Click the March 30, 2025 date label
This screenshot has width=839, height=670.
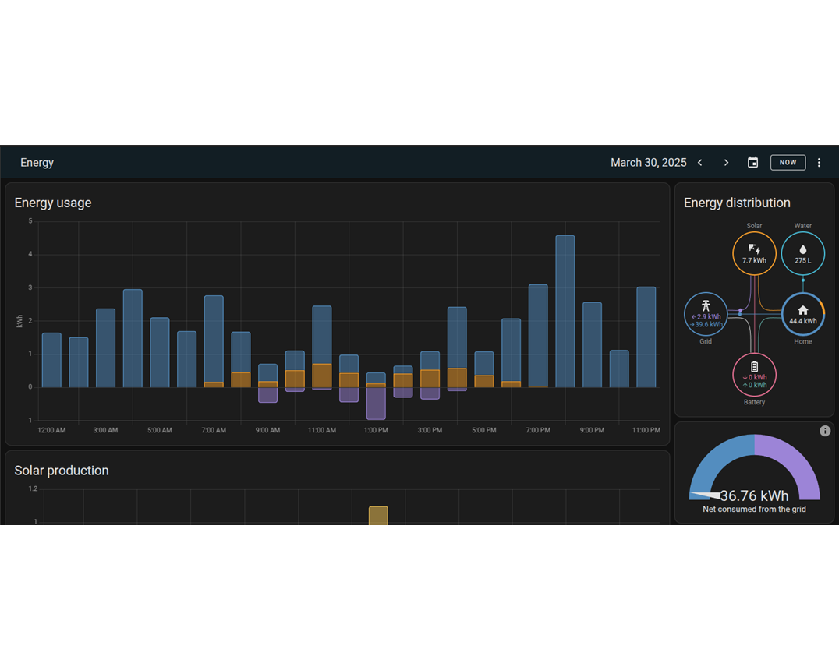pos(648,163)
